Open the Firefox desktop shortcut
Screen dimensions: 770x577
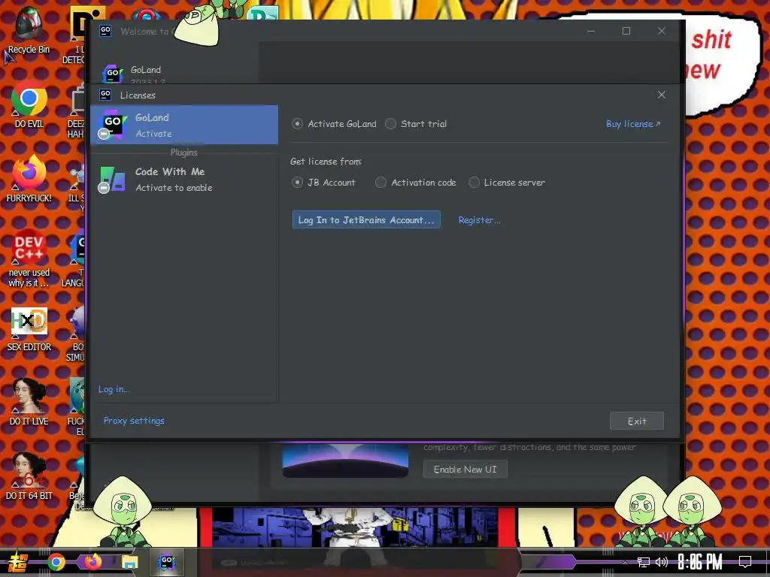coord(29,178)
